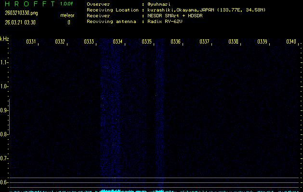Click the 0.9 kHz axis label
The height and width of the screenshot is (192, 303).
coord(3,110)
